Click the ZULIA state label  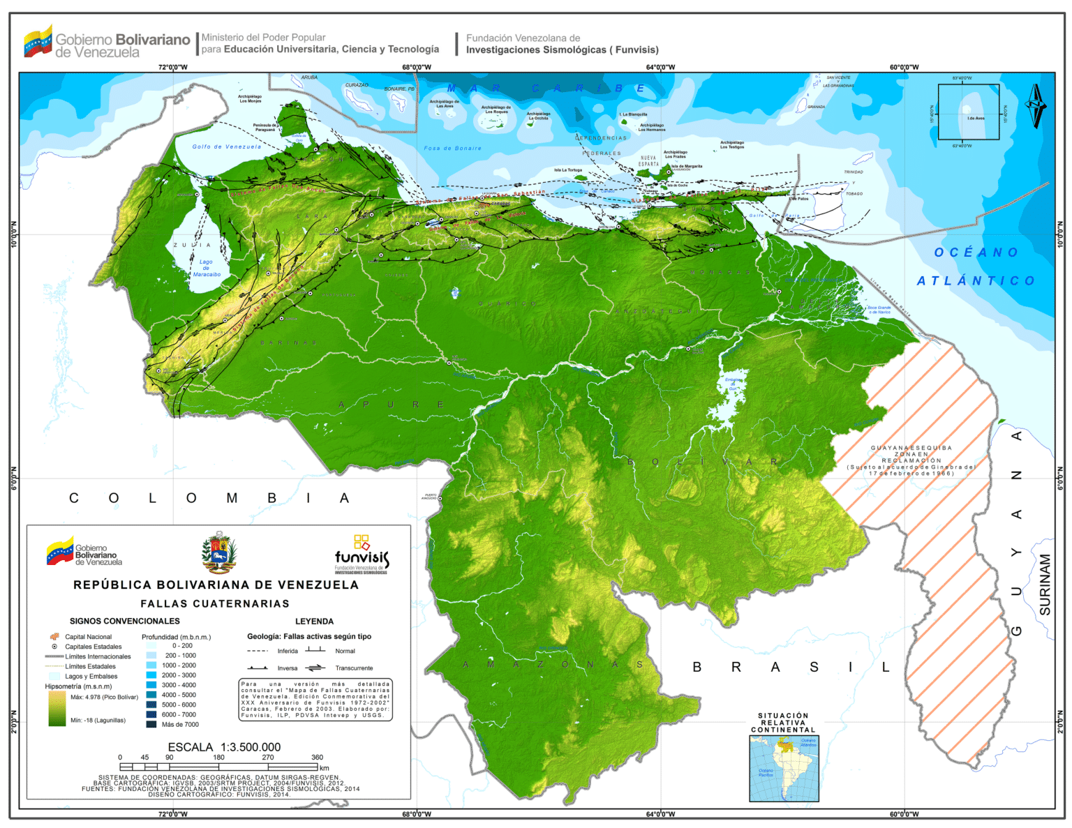(192, 245)
